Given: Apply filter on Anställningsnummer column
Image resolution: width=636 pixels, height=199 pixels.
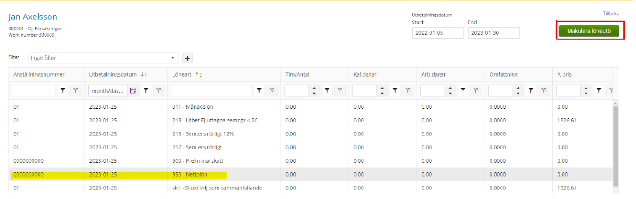Looking at the screenshot, I should [x=63, y=91].
